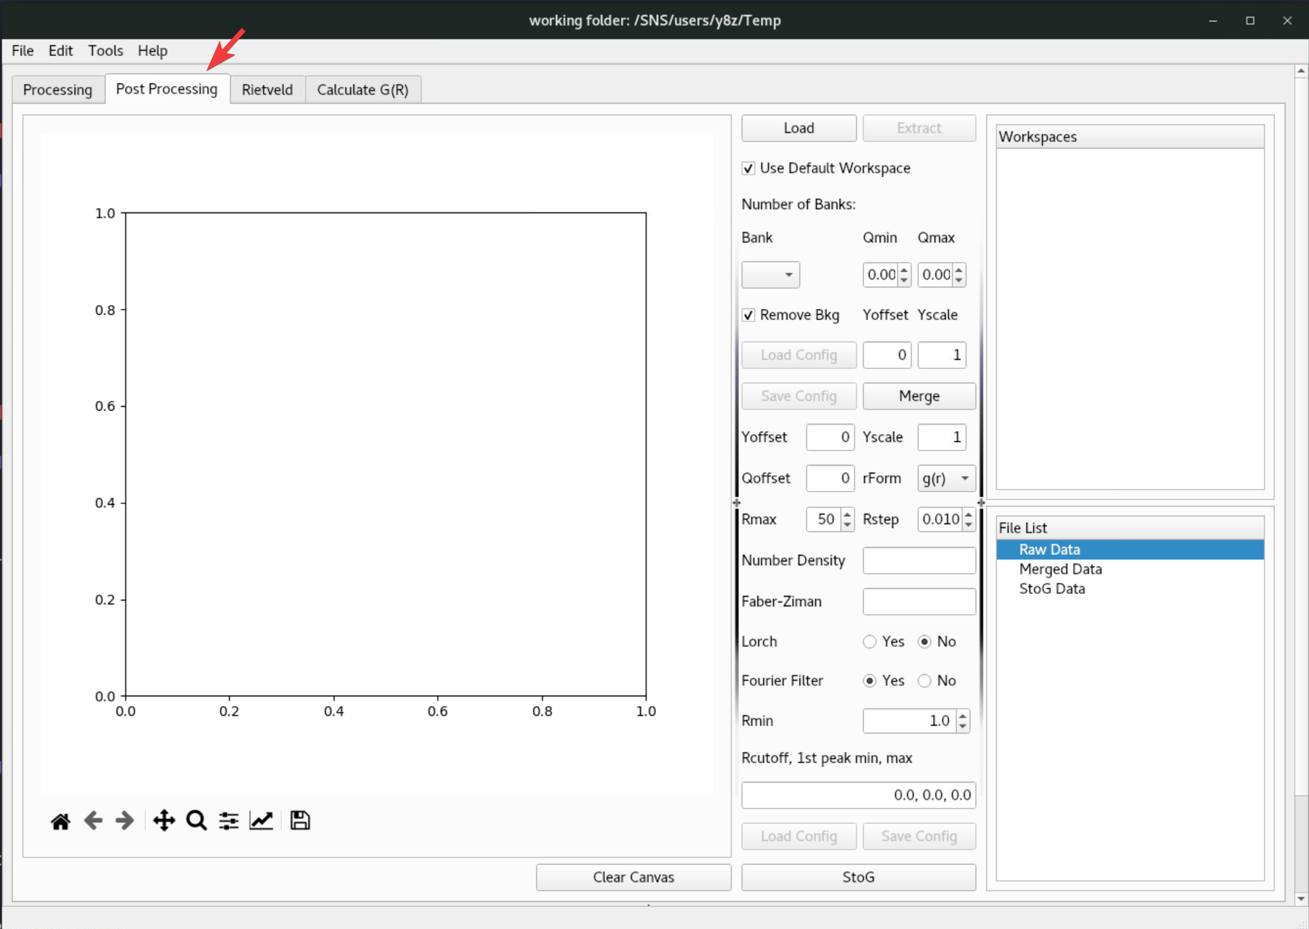The height and width of the screenshot is (929, 1309).
Task: Switch to the Rietveld tab
Action: pyautogui.click(x=267, y=89)
